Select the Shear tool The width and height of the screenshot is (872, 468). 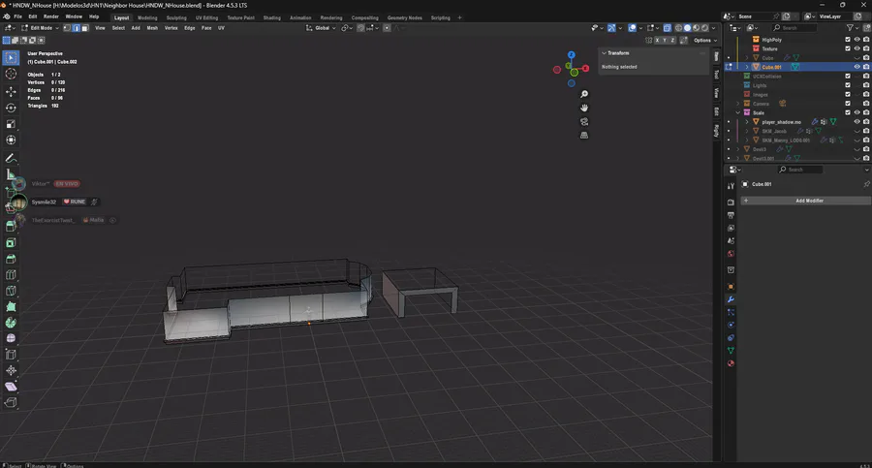click(x=11, y=387)
